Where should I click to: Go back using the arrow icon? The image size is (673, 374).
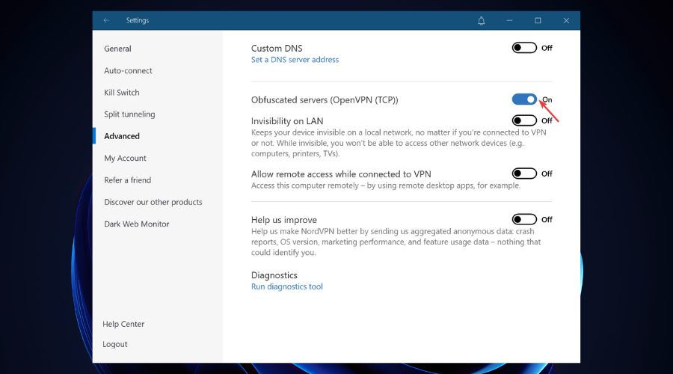tap(106, 20)
